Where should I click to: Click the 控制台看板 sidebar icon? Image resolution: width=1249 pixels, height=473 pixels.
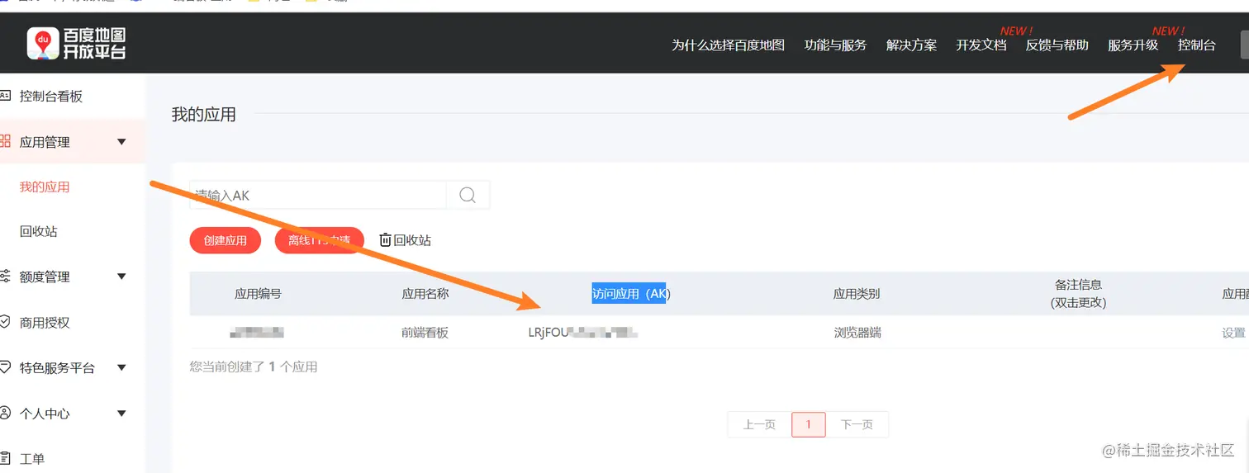point(6,96)
